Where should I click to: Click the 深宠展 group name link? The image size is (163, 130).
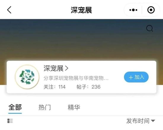click(53, 68)
